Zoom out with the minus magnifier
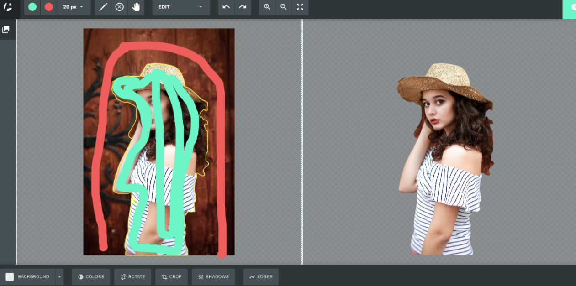Screen dimensions: 576x286 284,7
